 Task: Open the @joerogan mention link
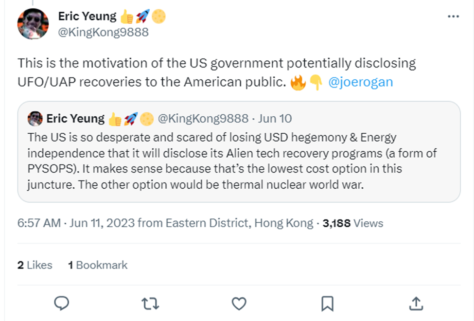click(x=360, y=82)
